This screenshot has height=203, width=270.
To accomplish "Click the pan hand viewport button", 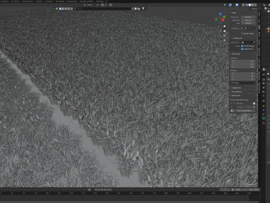I will tap(224, 31).
